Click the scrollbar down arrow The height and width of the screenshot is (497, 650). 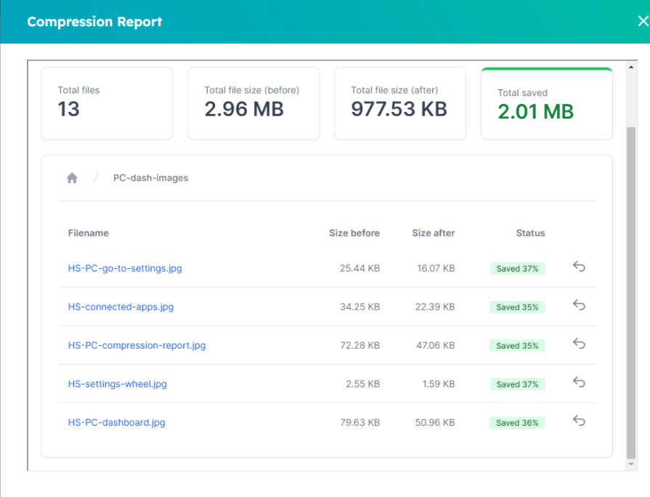tap(630, 464)
